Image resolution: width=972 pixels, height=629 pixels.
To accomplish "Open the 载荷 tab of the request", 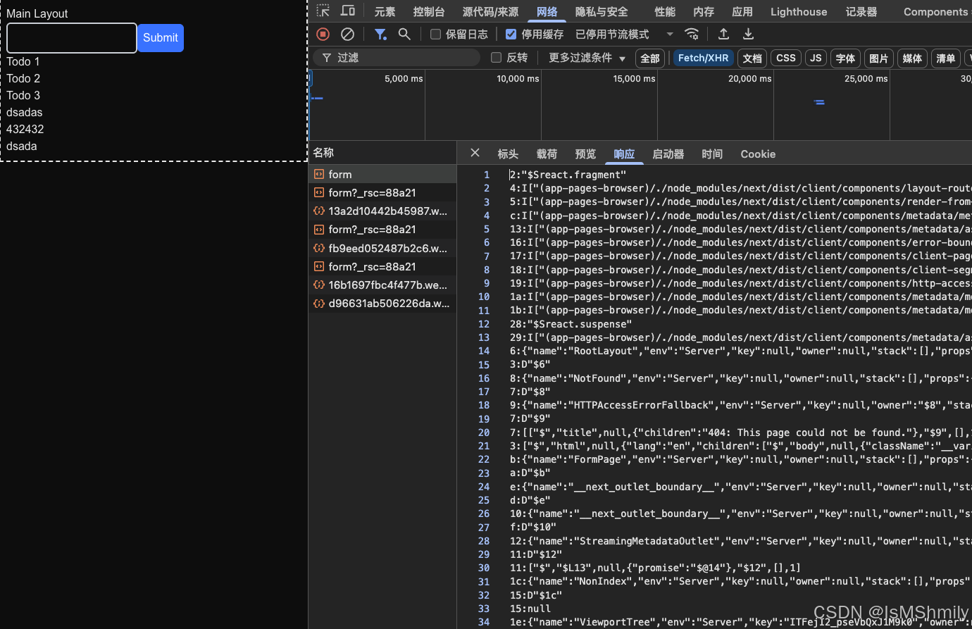I will pyautogui.click(x=547, y=154).
